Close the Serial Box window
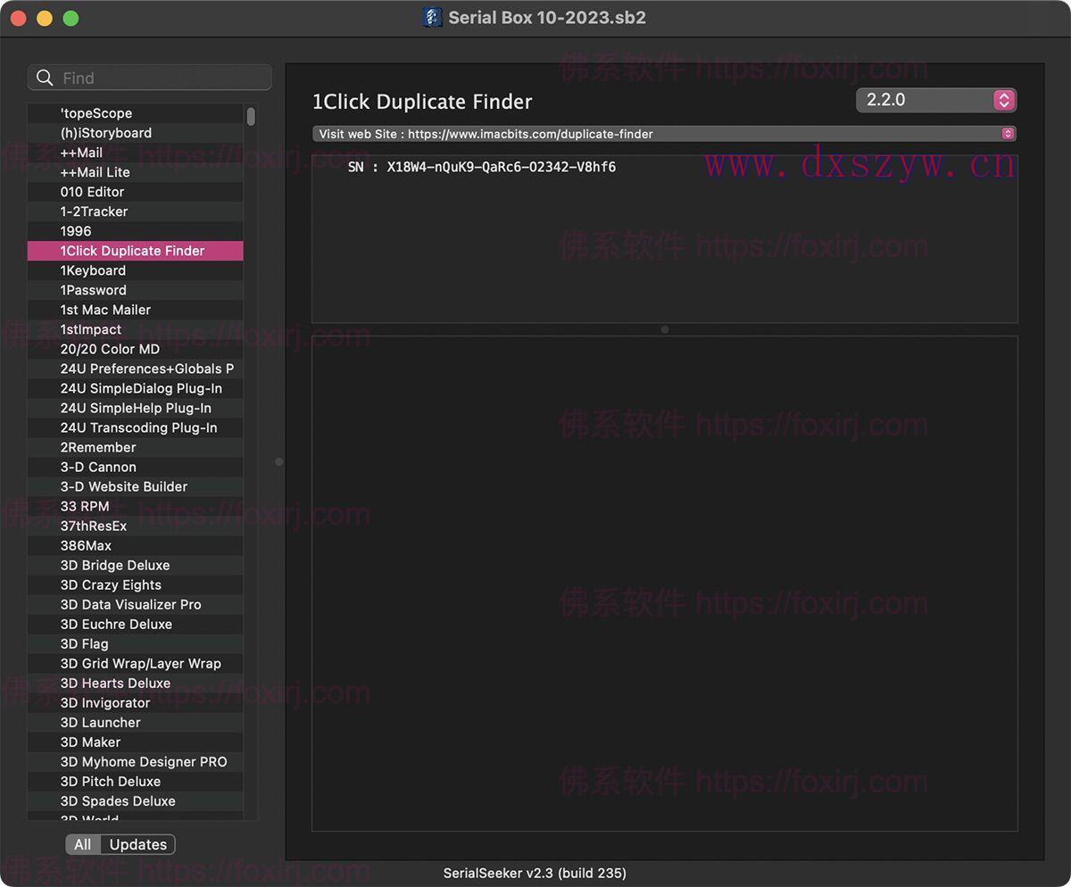The height and width of the screenshot is (887, 1071). click(18, 18)
